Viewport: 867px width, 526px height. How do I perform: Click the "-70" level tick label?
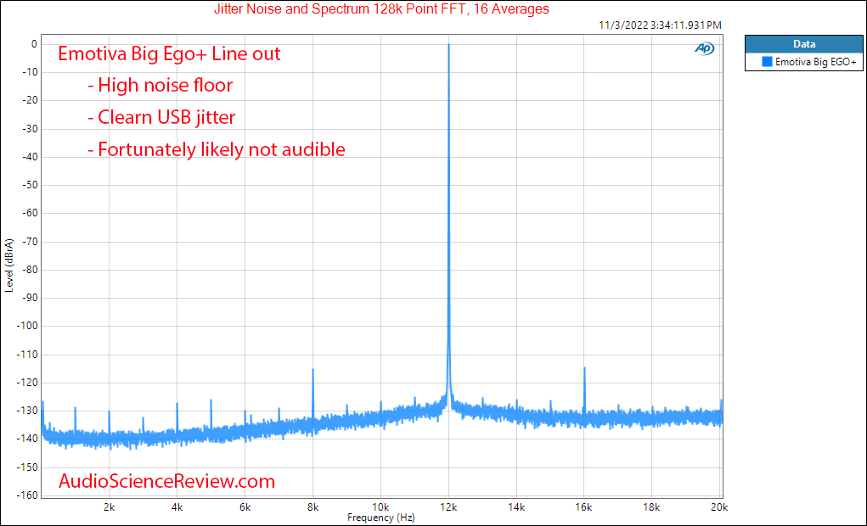point(30,242)
